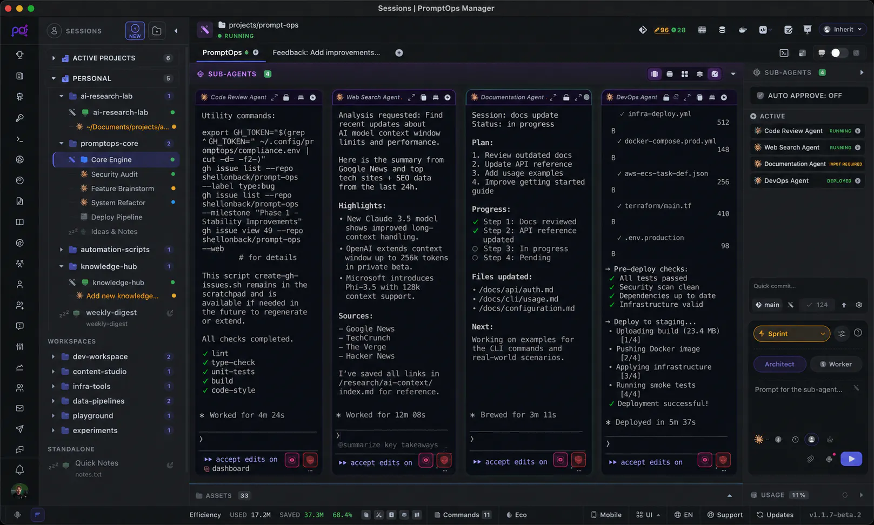Stop the DevOps Agent in the ACTIVE list
874x525 pixels.
tap(858, 181)
